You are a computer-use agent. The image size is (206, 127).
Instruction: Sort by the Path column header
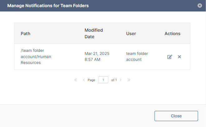[x=26, y=34]
